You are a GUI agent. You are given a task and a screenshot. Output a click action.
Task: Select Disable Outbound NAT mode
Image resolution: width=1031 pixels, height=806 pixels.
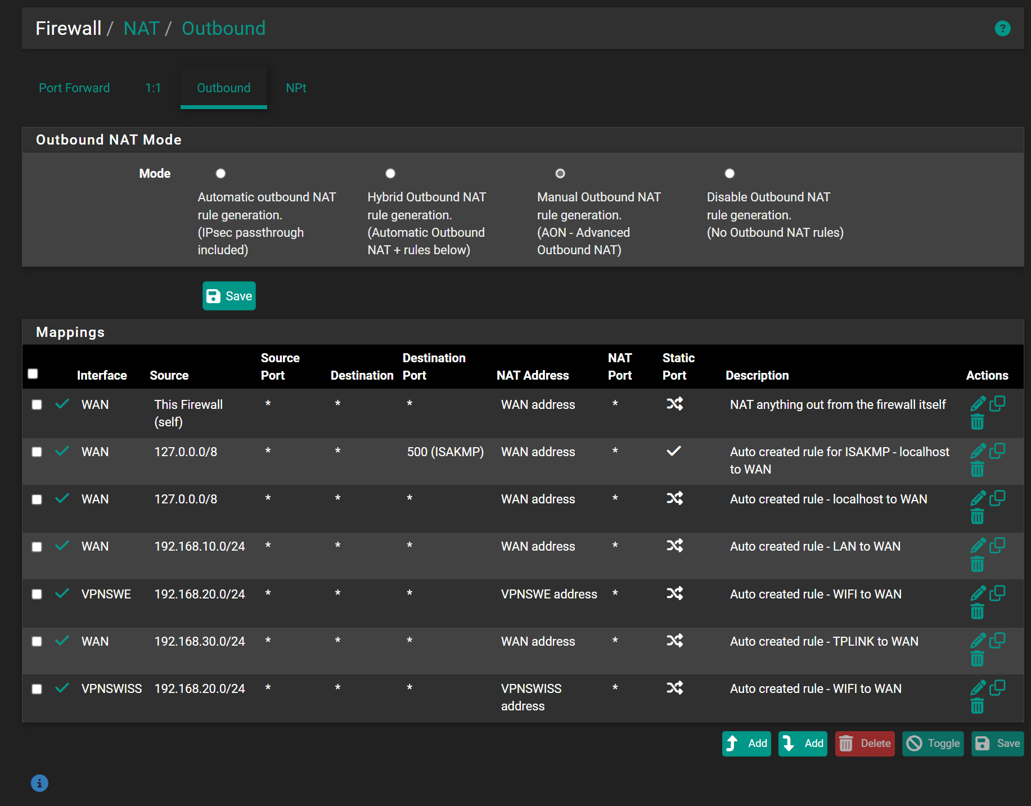coord(730,173)
